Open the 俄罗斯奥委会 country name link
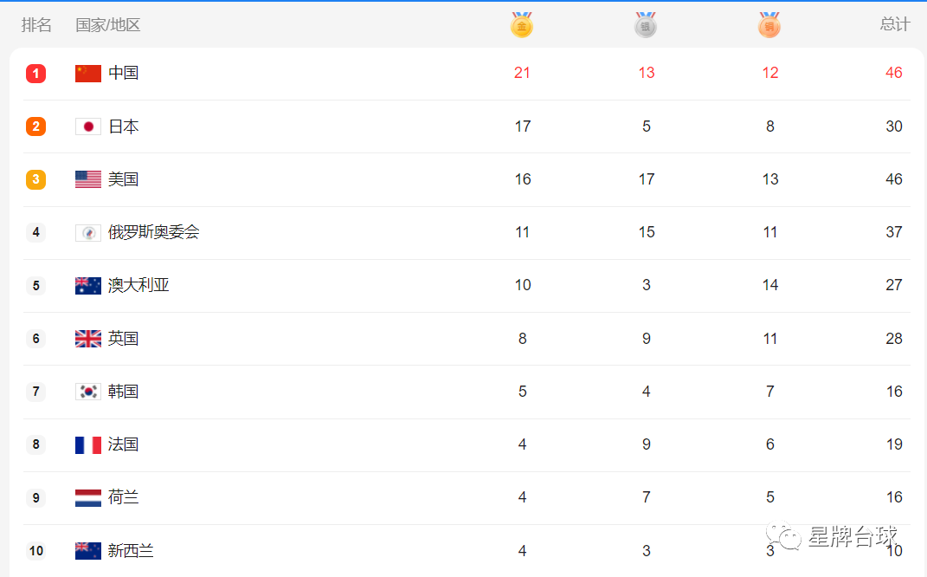This screenshot has height=577, width=927. pos(154,232)
